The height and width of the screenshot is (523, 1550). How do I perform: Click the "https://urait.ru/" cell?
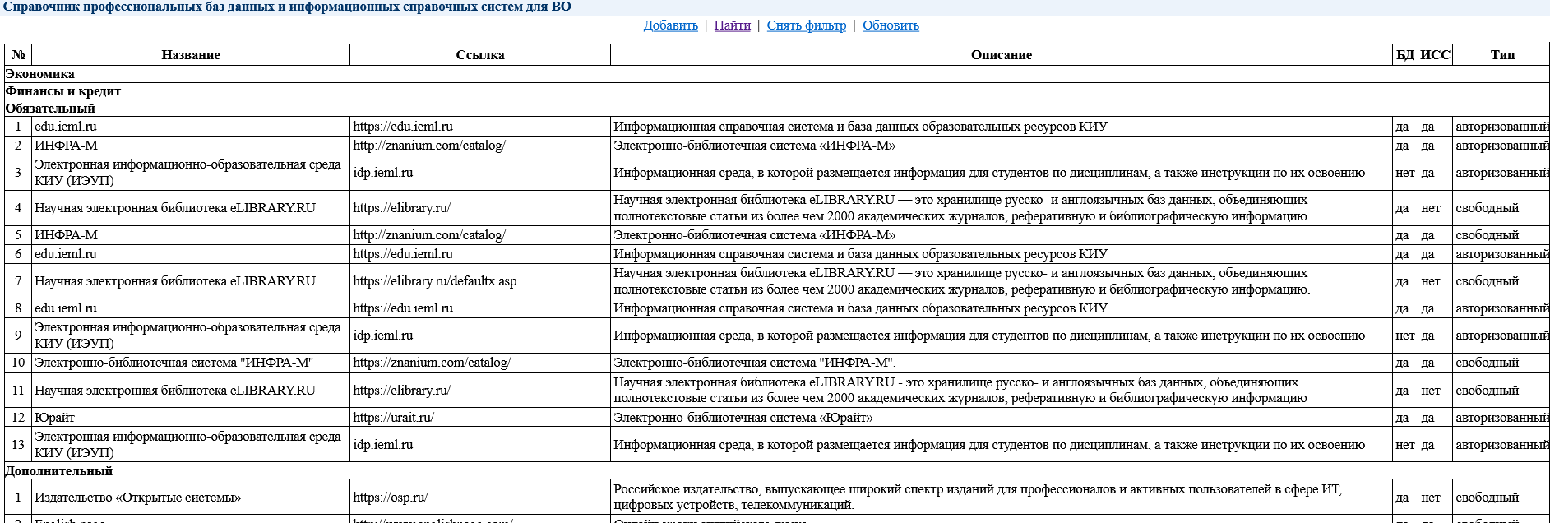tap(480, 418)
